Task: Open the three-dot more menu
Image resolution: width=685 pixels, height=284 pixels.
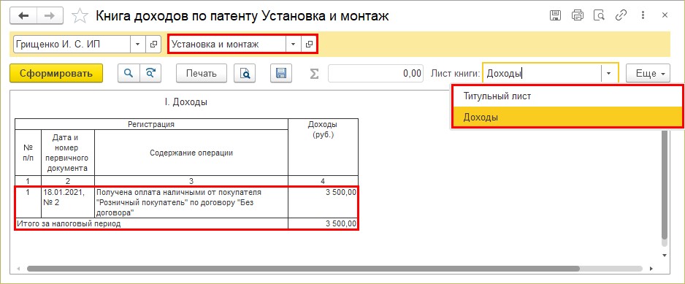Action: (643, 15)
